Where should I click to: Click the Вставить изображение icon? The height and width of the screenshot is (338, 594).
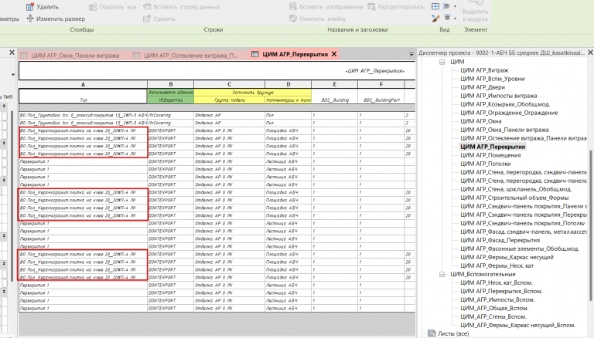pyautogui.click(x=293, y=6)
